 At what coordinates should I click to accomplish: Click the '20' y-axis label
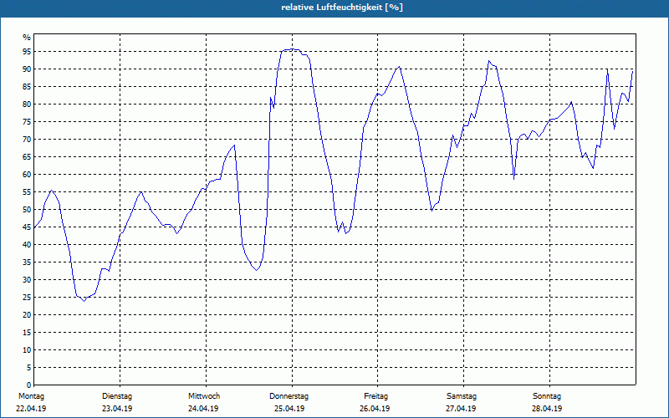(x=27, y=315)
